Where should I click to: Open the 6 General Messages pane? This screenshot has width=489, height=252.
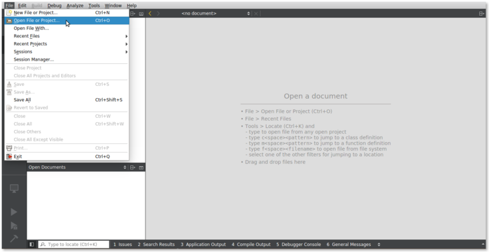349,245
